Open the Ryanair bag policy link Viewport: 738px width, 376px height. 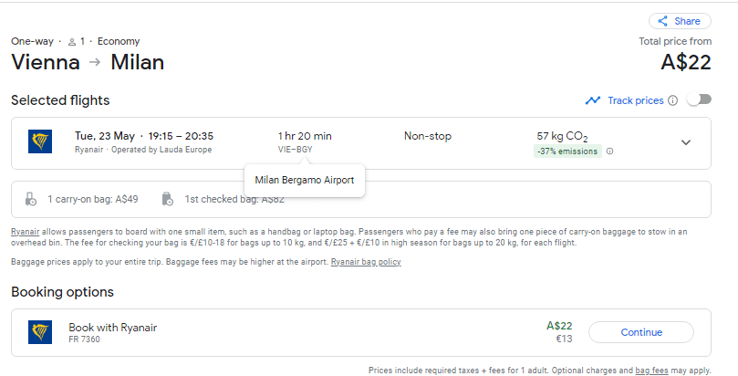(x=365, y=262)
